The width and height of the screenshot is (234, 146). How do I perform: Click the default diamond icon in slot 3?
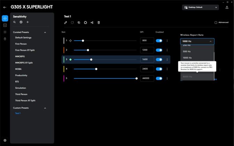(70, 59)
